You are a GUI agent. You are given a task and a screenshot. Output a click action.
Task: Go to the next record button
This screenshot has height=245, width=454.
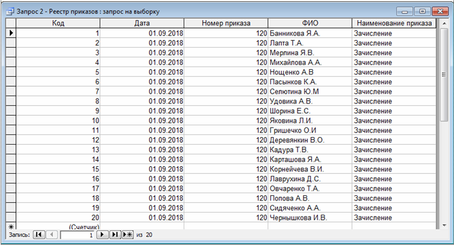(102, 235)
